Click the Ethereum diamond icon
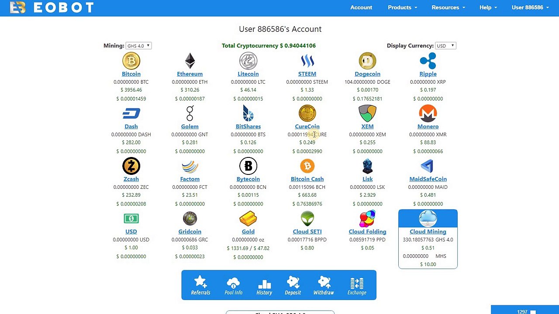The width and height of the screenshot is (559, 314). click(x=190, y=61)
